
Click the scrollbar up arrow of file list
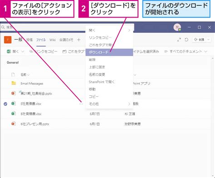[x=213, y=58]
